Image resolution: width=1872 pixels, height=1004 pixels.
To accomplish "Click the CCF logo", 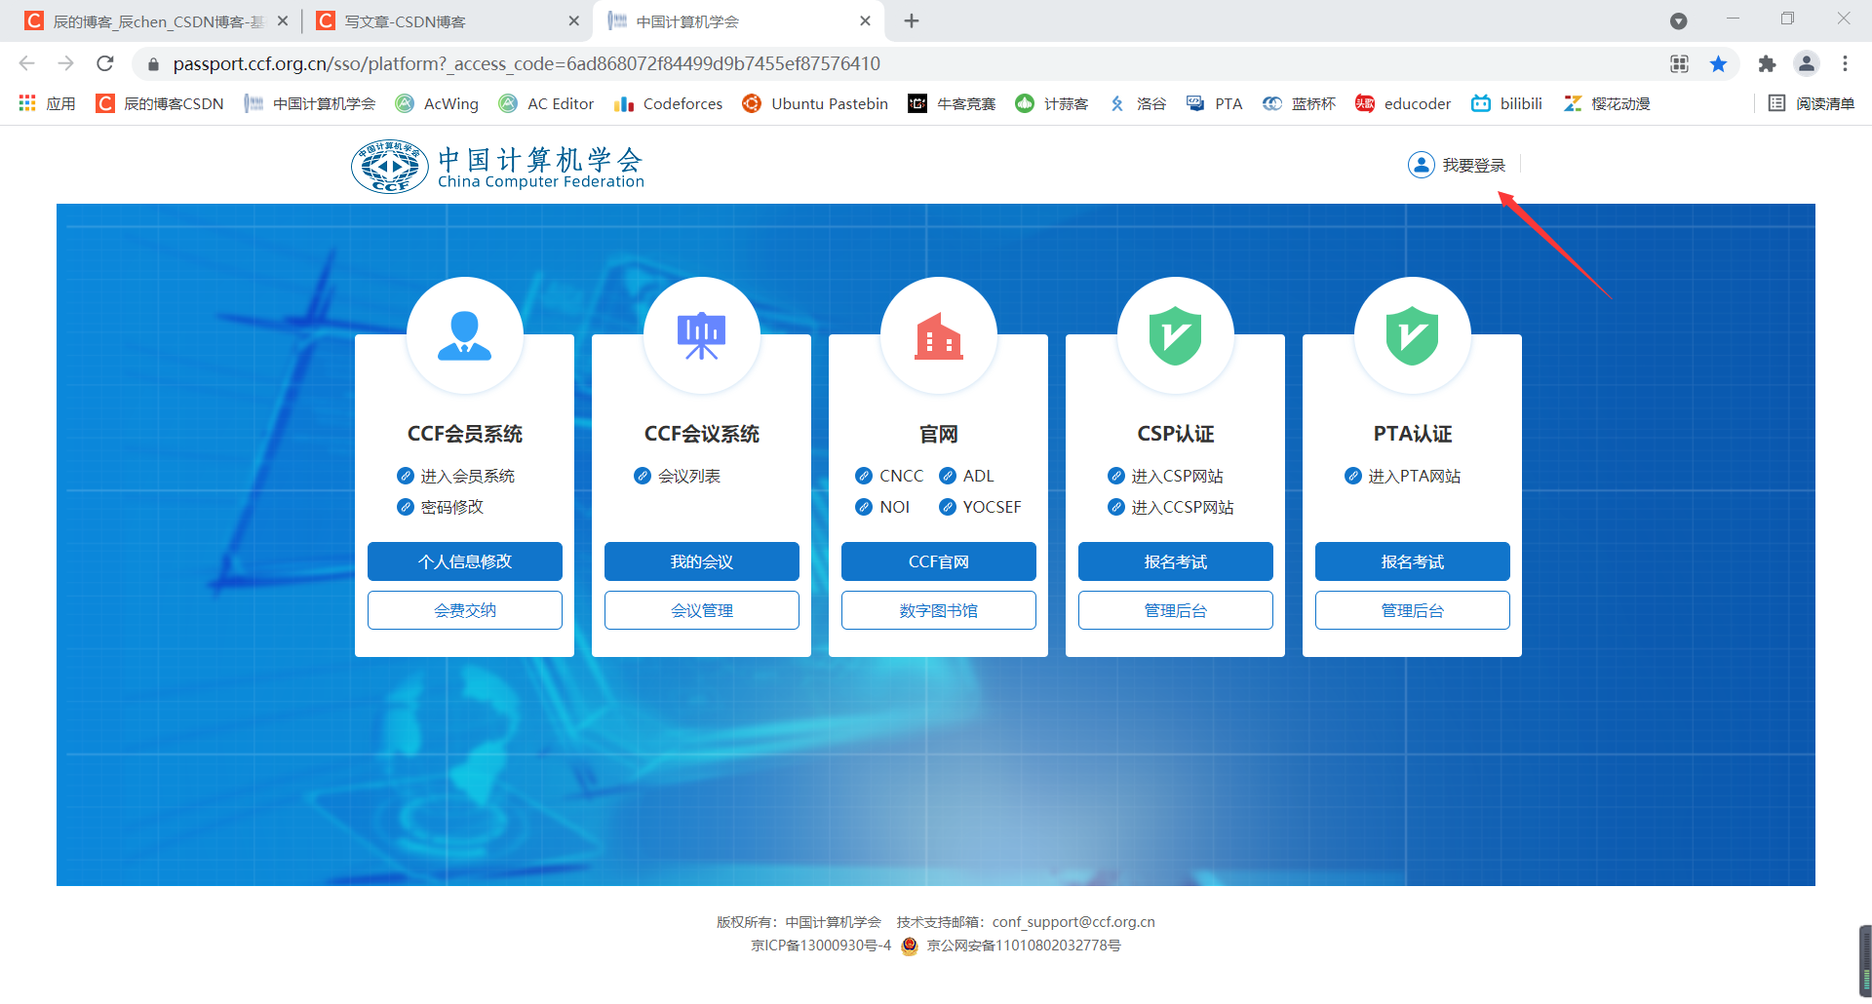I will tap(389, 166).
